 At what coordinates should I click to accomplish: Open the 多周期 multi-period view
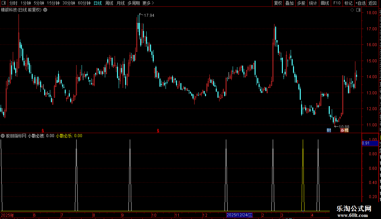[x=134, y=3]
